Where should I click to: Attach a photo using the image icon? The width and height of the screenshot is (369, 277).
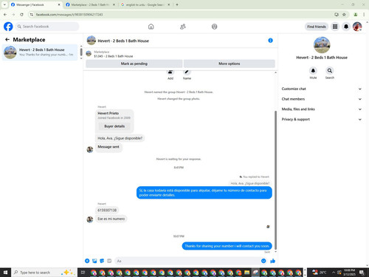coord(94,261)
